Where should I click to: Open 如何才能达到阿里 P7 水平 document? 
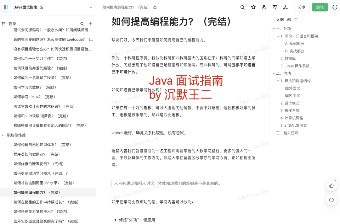tap(44, 183)
